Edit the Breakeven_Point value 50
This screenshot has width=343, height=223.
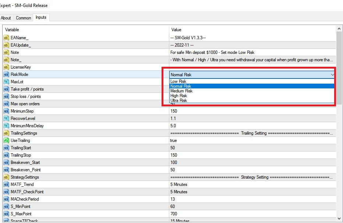(x=253, y=170)
